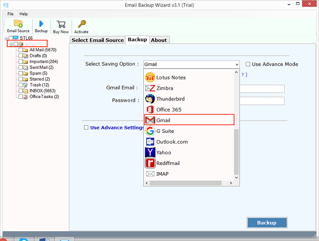Select the Thunderbird icon in list
This screenshot has width=319, height=241.
click(150, 99)
